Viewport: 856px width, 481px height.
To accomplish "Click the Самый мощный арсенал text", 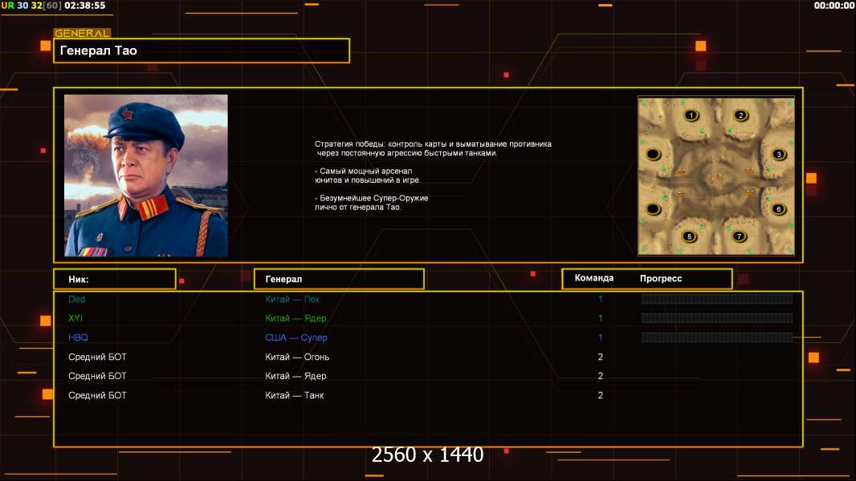I will [x=368, y=176].
